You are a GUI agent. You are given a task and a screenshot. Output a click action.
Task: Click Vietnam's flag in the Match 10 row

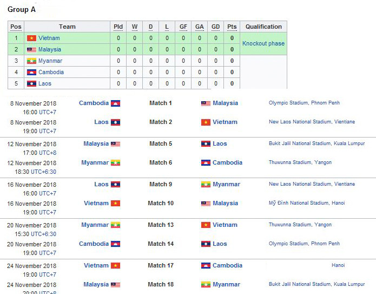pos(115,204)
